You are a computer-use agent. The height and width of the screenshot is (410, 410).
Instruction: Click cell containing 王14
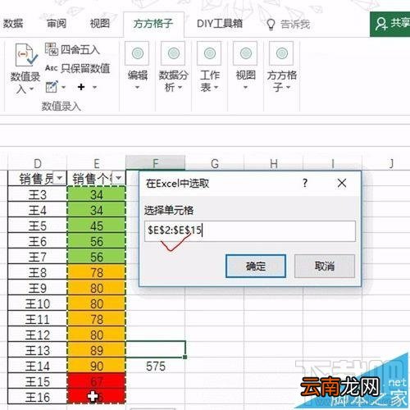coord(38,366)
